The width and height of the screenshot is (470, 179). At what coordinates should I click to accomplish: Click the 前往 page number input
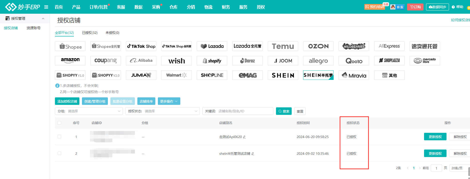tap(436, 168)
